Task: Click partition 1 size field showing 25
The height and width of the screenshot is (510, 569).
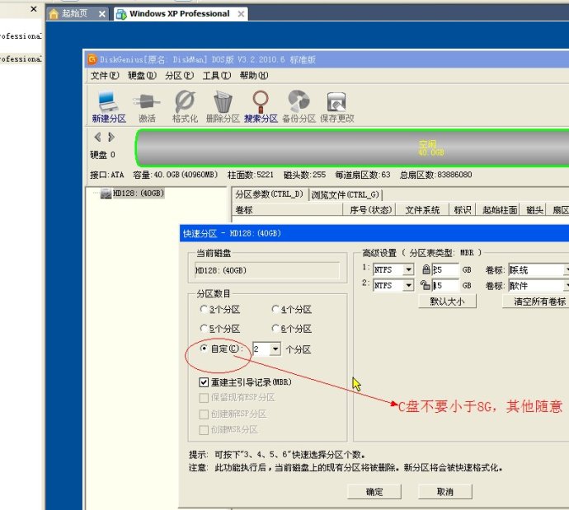Action: (x=445, y=269)
